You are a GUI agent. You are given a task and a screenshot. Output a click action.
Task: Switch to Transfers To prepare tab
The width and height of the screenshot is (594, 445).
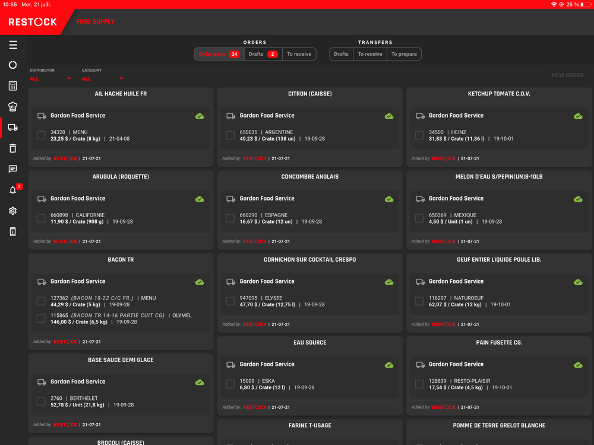coord(404,54)
